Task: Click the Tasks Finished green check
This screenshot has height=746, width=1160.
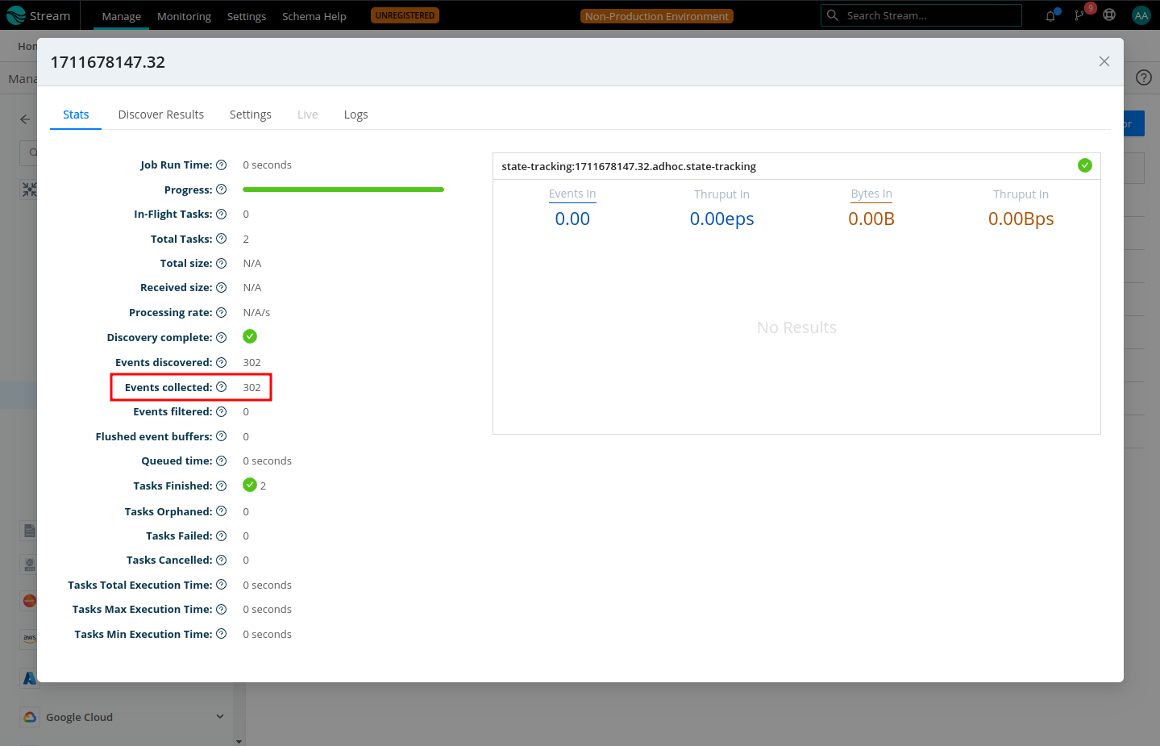Action: coord(250,485)
